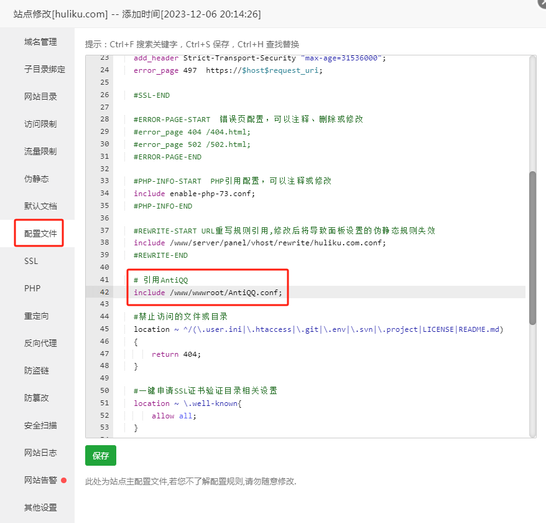View the 网站日志 tab
Viewport: 546px width, 523px height.
point(40,453)
